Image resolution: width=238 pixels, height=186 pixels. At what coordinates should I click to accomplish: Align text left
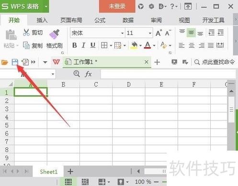pos(181,45)
